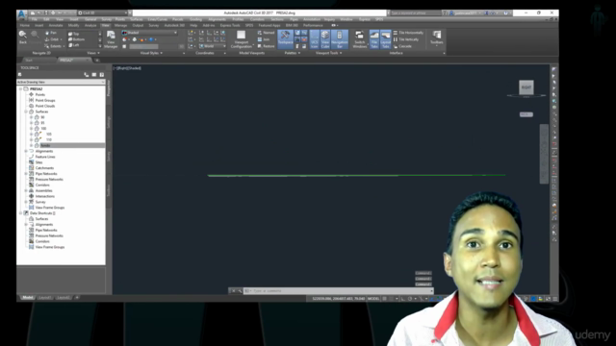Switch to the Settings toolspace tab

pos(109,122)
